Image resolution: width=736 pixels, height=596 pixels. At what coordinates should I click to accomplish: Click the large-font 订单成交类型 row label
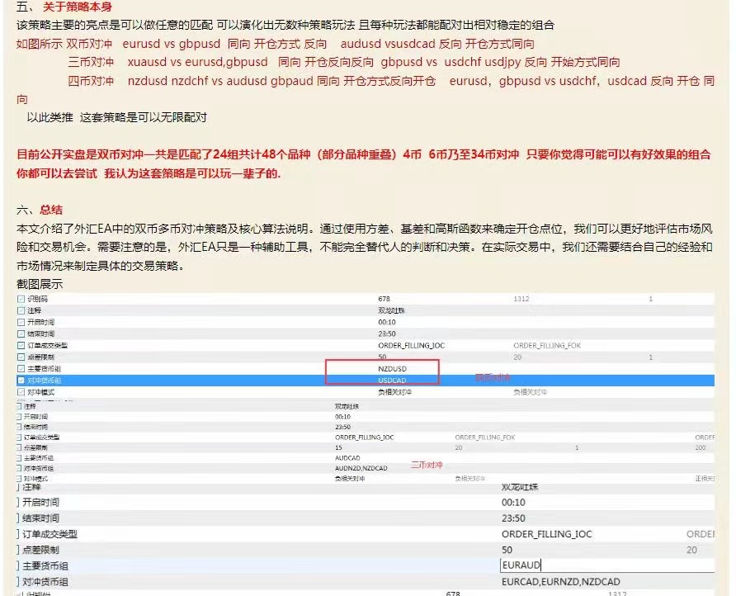50,534
